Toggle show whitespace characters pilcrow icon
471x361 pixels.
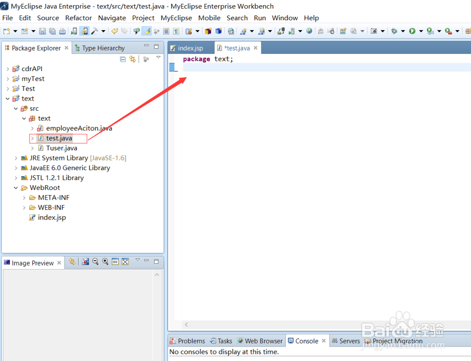(x=176, y=31)
